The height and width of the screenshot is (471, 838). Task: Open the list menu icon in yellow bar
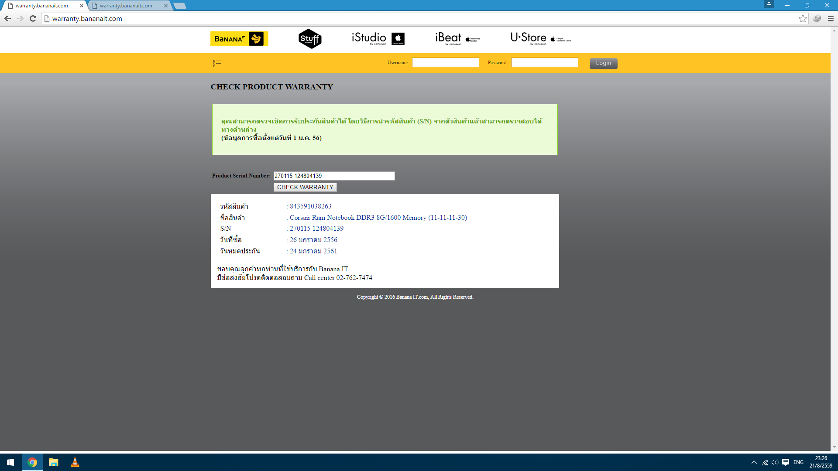(x=217, y=64)
